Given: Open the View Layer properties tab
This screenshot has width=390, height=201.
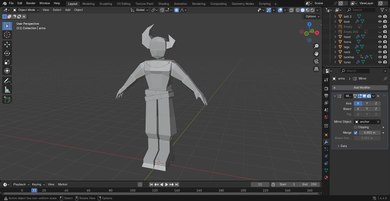Looking at the screenshot, I should (x=326, y=102).
